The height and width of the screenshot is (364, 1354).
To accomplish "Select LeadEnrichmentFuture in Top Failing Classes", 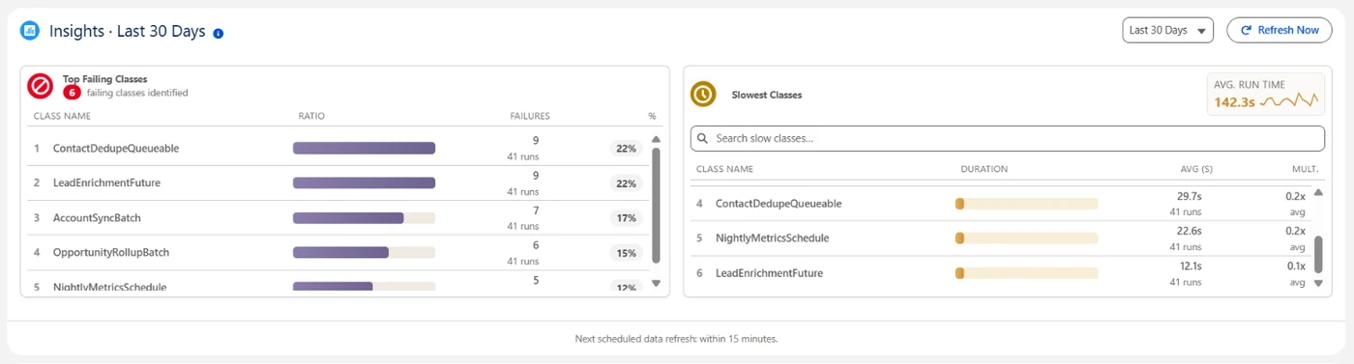I will [106, 183].
